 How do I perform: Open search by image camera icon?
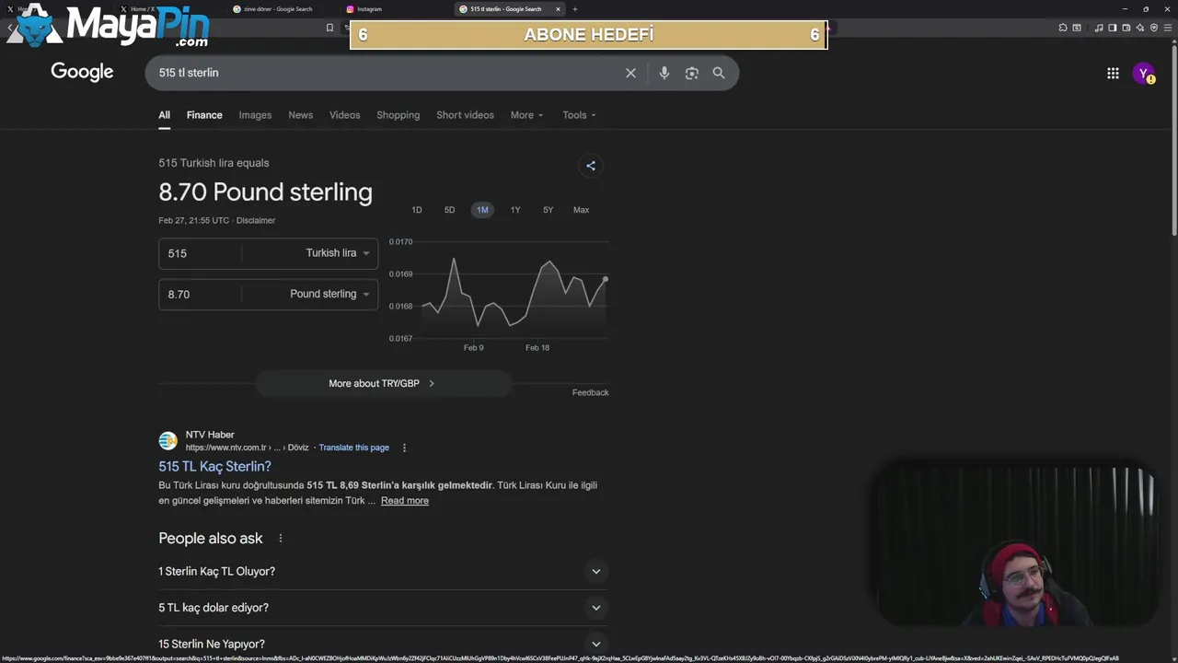pos(692,73)
